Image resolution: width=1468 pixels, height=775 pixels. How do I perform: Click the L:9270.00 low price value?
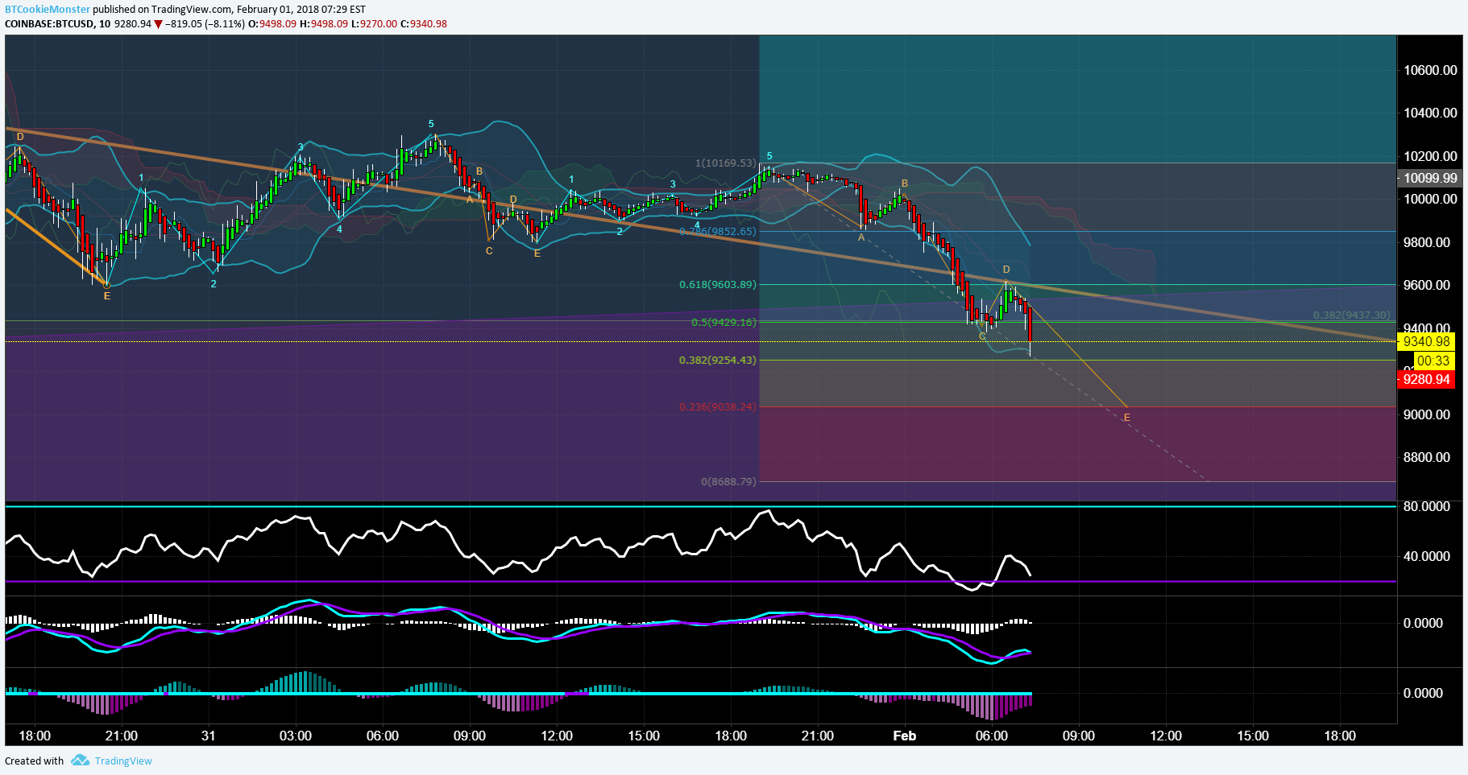tap(374, 24)
